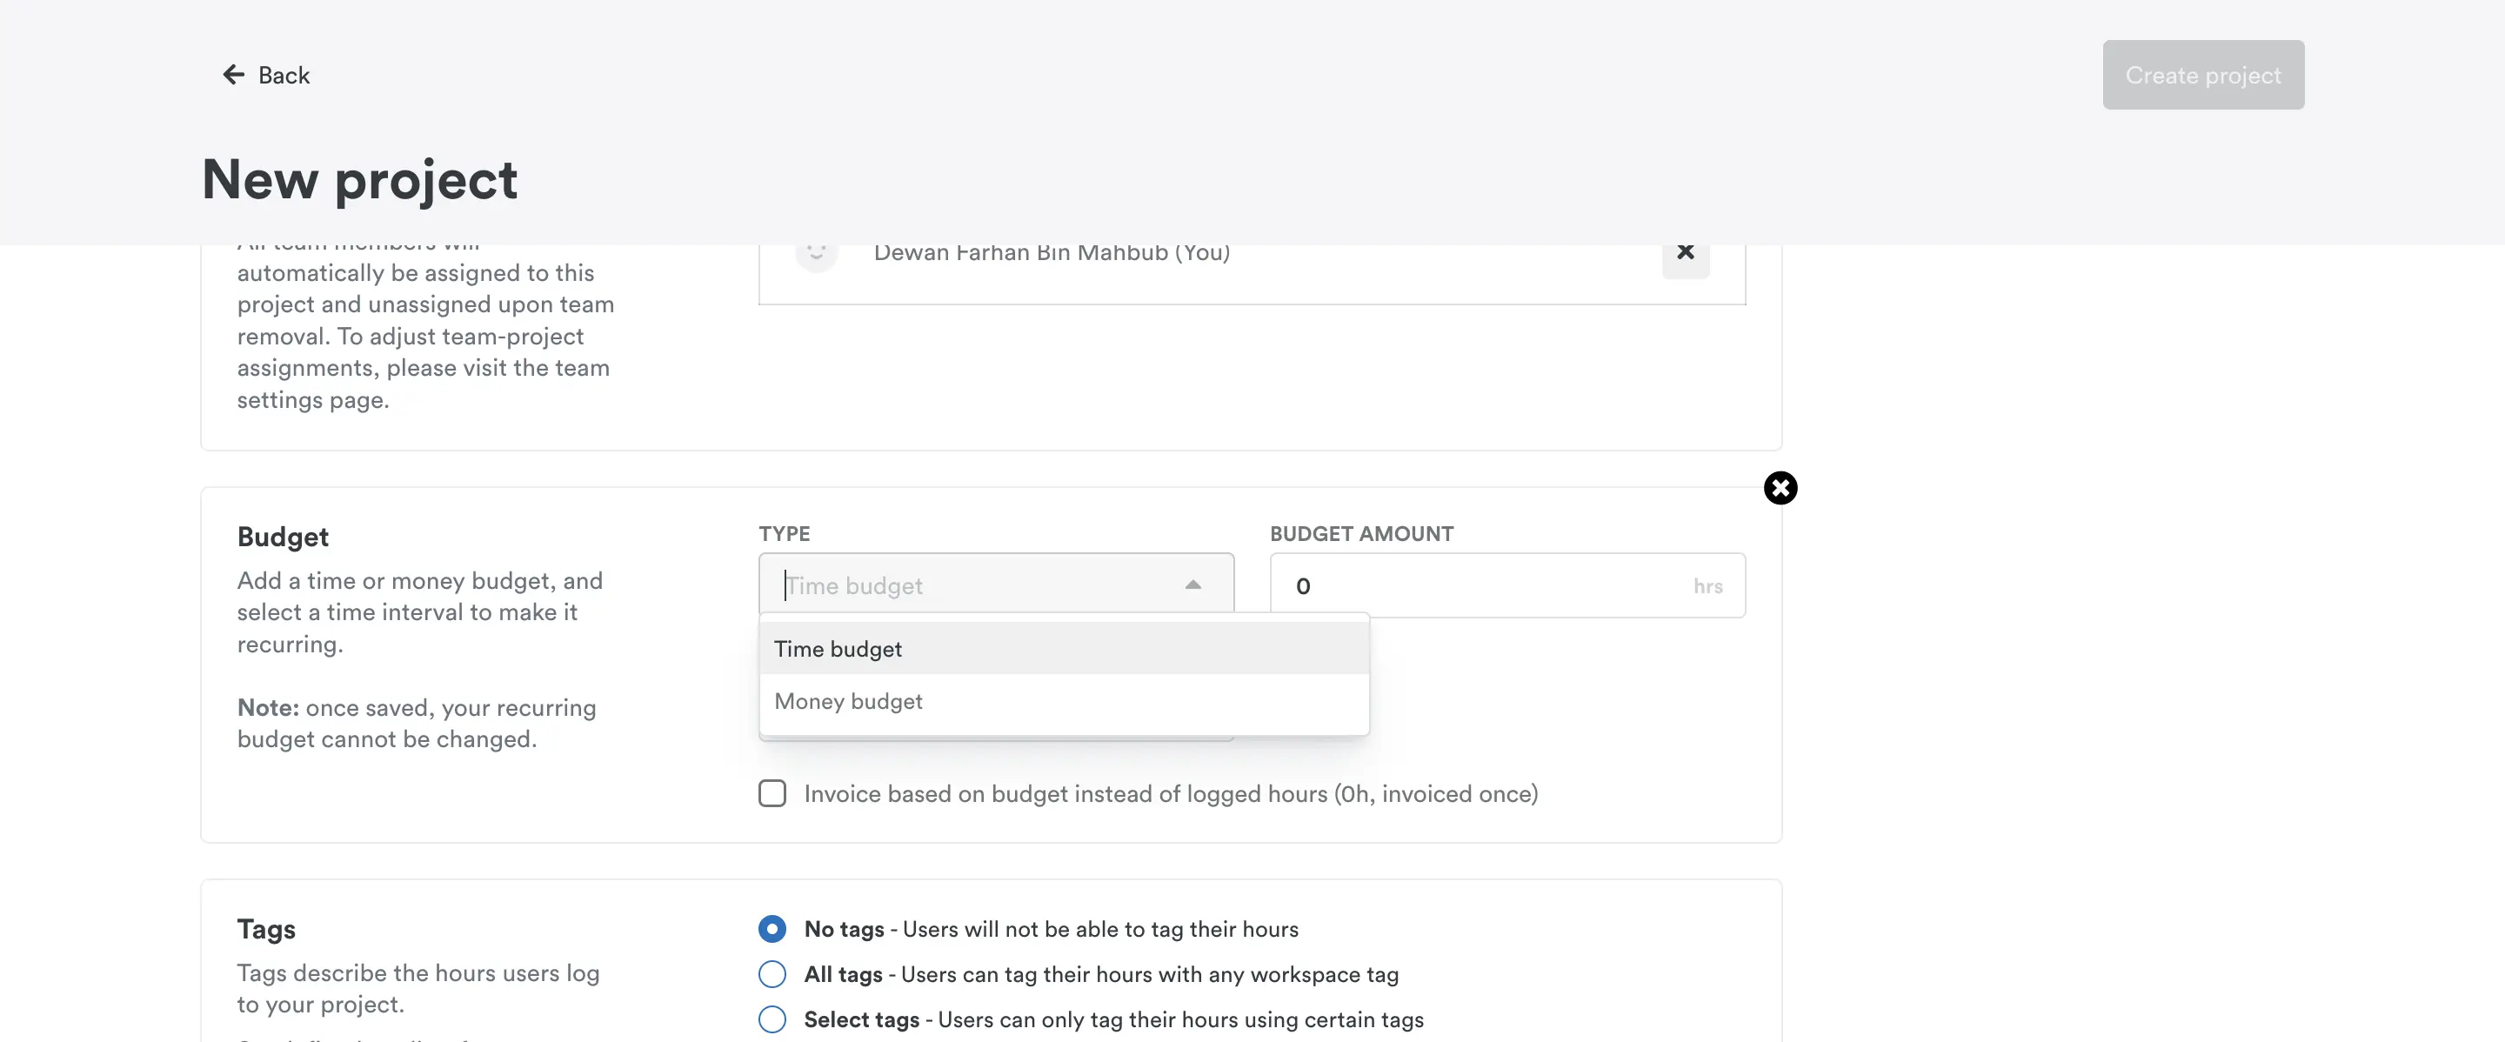Open the budget Type dropdown
The width and height of the screenshot is (2505, 1042).
972,584
